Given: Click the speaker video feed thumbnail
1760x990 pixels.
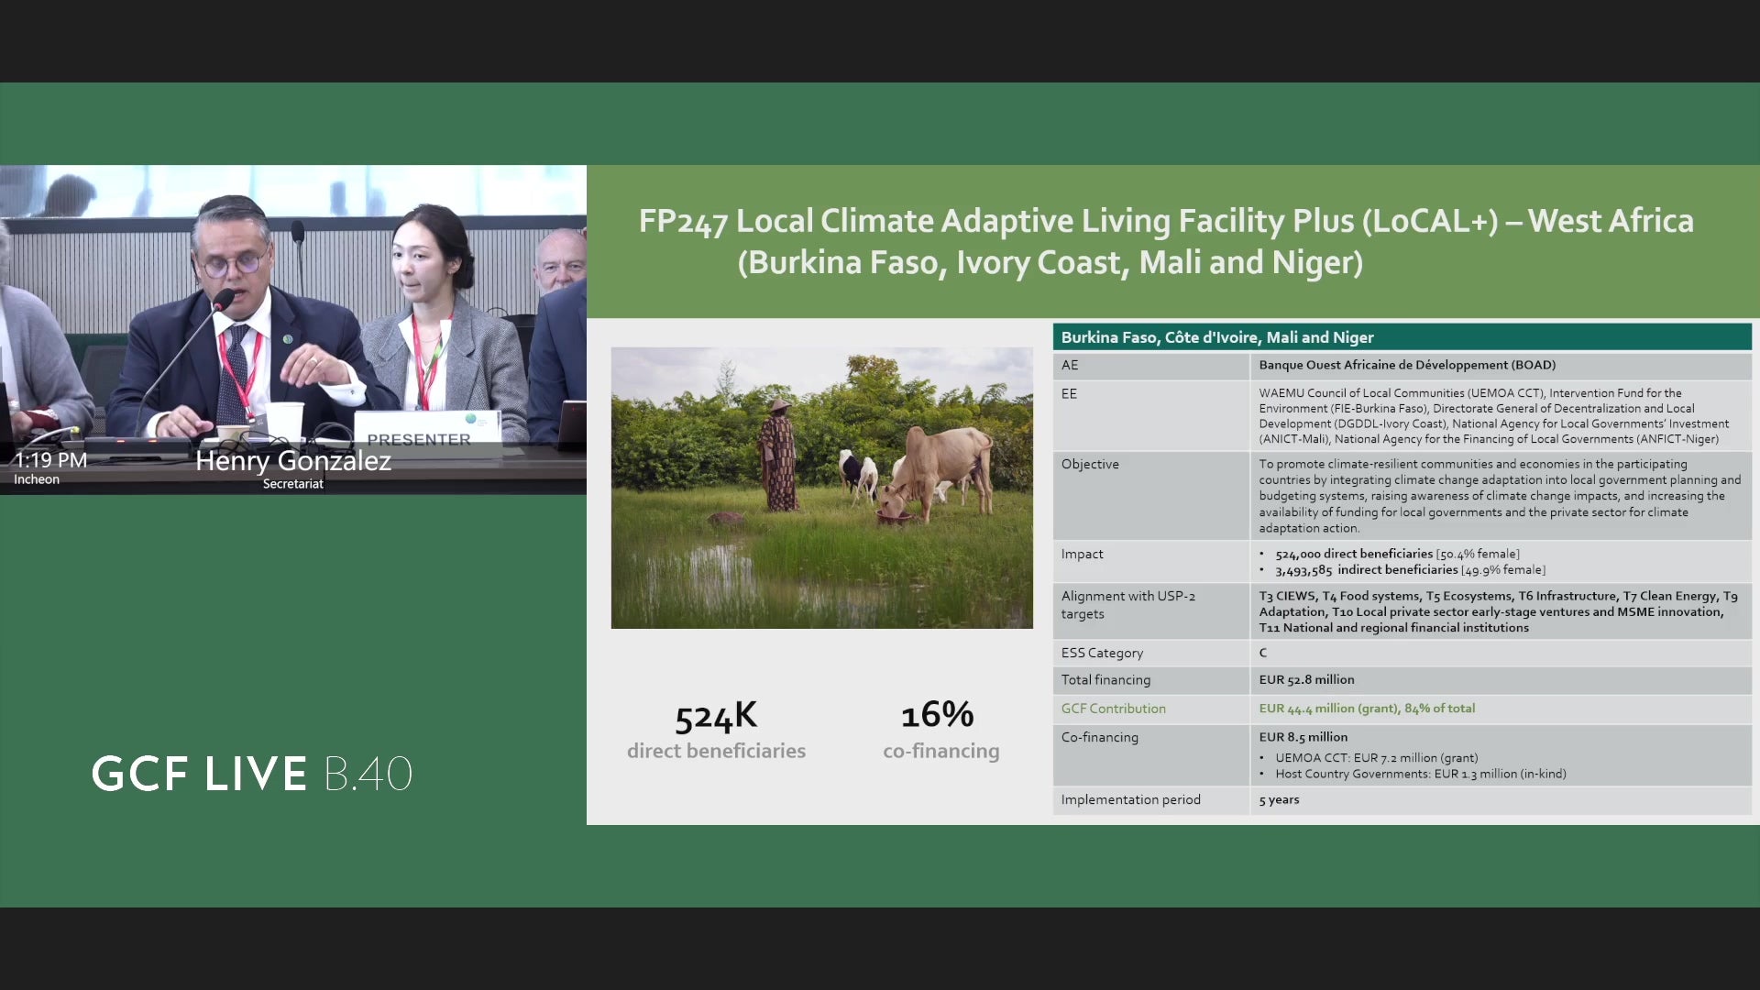Looking at the screenshot, I should pos(293,330).
